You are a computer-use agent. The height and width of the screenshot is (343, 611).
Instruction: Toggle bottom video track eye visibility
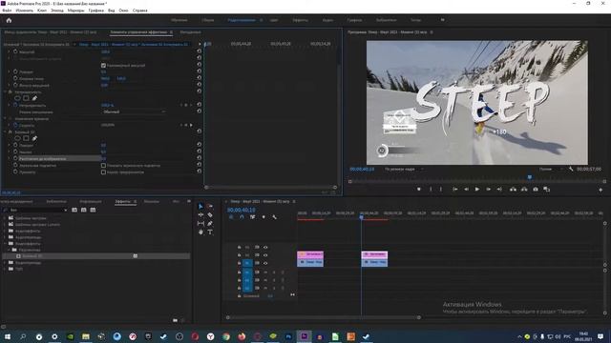(265, 263)
